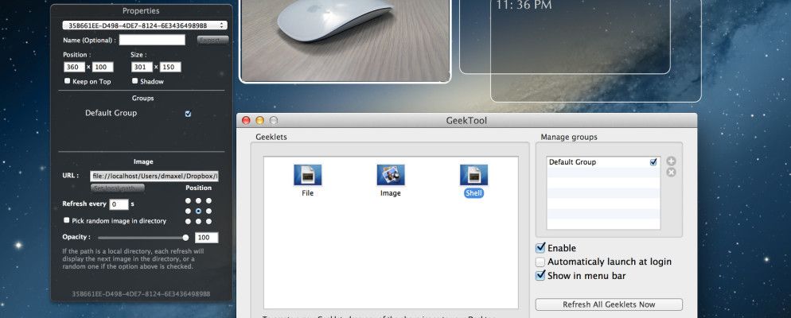This screenshot has width=791, height=318.
Task: Select the mouse image geeklet on desktop
Action: click(x=345, y=41)
